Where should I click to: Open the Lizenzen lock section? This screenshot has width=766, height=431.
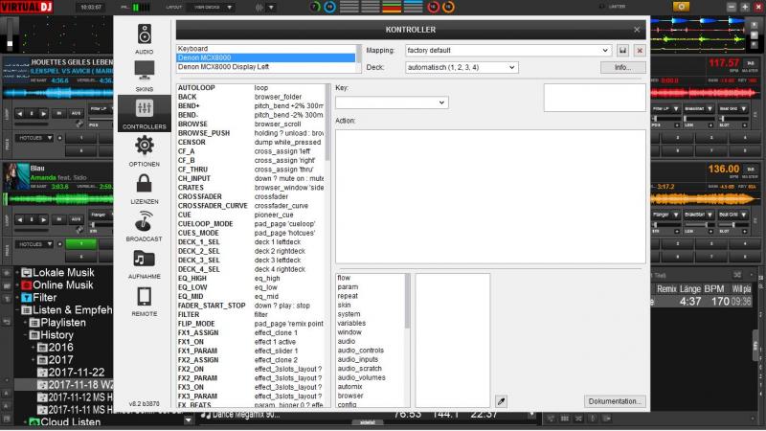[x=145, y=189]
